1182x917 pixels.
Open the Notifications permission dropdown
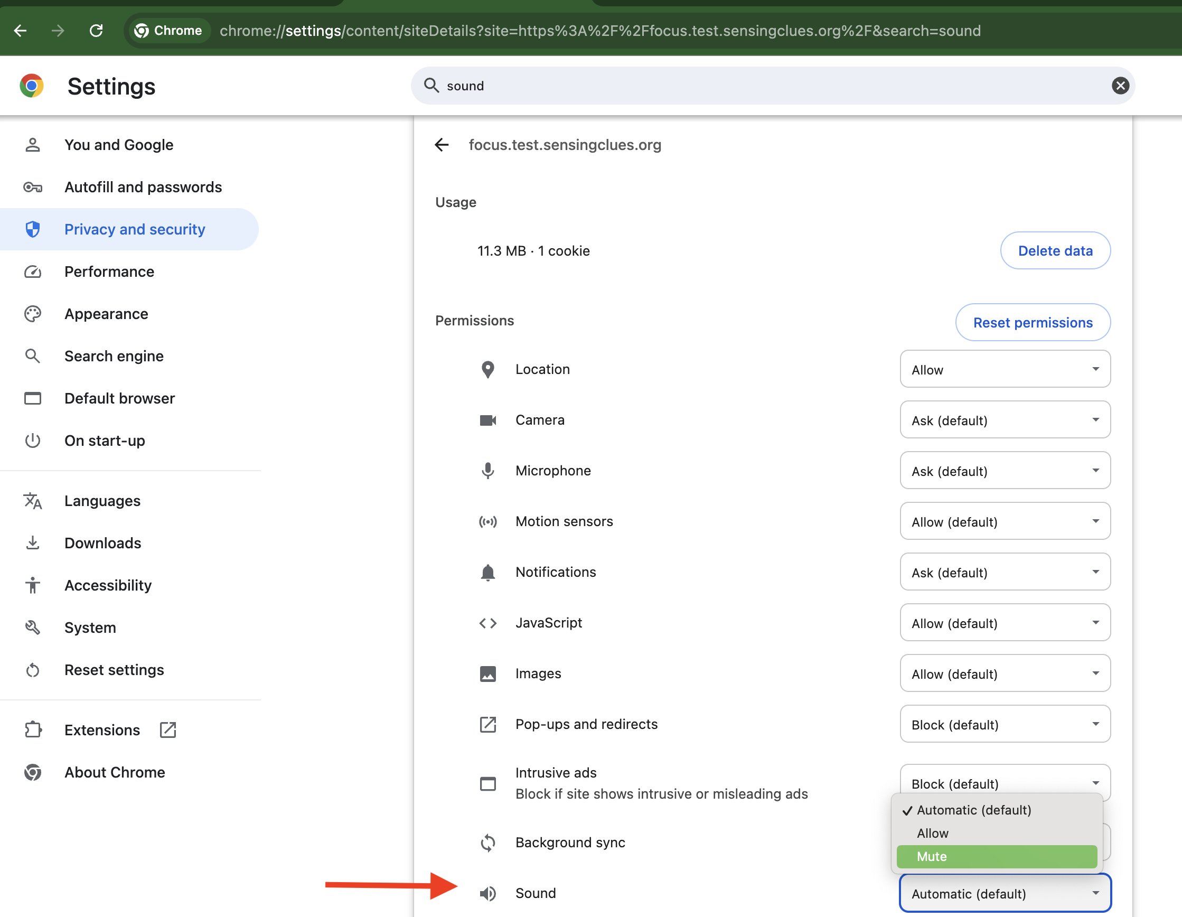1005,572
